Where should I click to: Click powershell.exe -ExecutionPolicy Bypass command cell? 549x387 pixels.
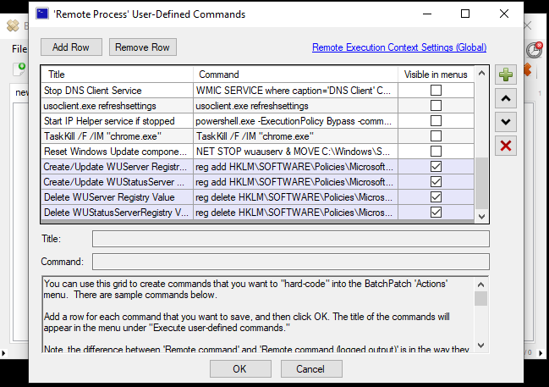coord(295,121)
